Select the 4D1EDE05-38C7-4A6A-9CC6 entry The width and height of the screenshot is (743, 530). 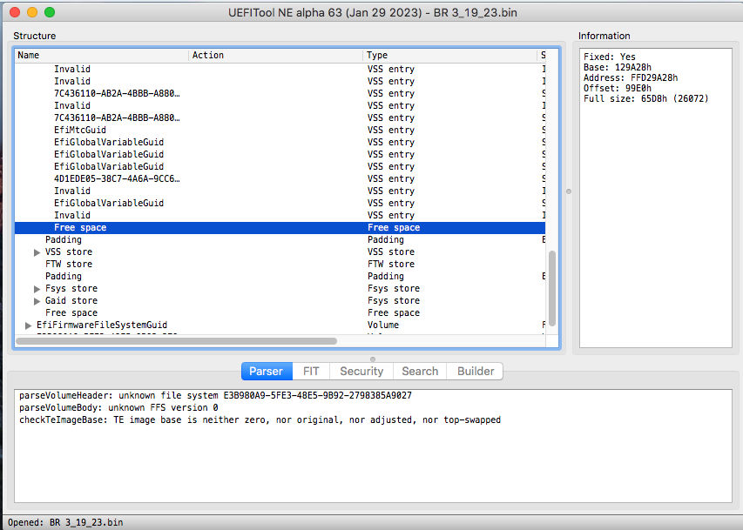click(280, 179)
